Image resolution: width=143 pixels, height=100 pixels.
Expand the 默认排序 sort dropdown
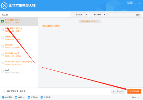tap(98, 15)
